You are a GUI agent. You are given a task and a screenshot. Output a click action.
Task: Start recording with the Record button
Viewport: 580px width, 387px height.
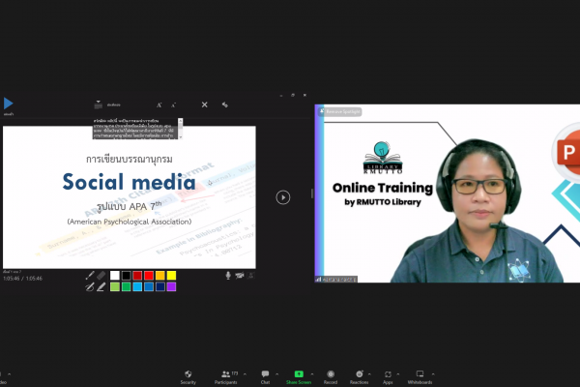pyautogui.click(x=331, y=377)
